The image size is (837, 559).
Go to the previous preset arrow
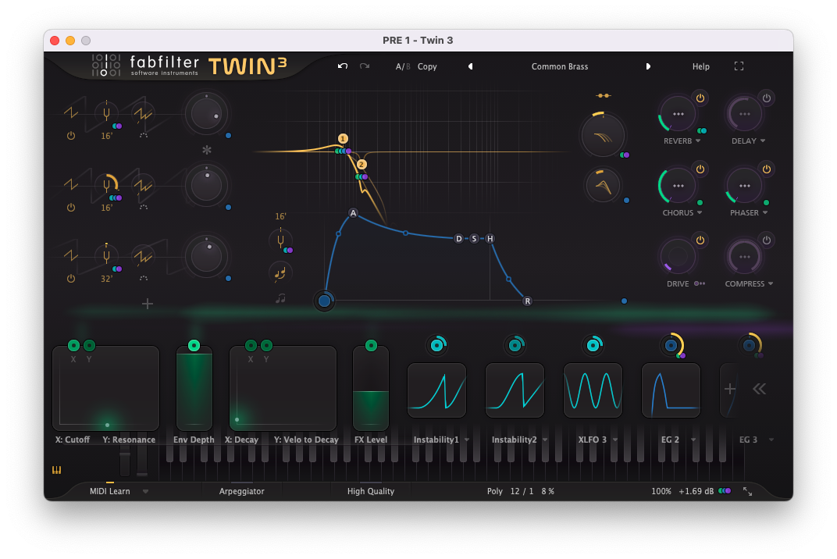point(470,66)
